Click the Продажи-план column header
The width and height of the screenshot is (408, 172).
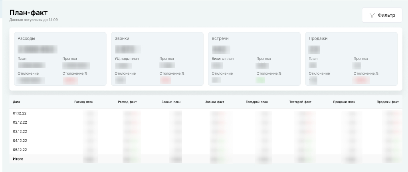point(344,102)
